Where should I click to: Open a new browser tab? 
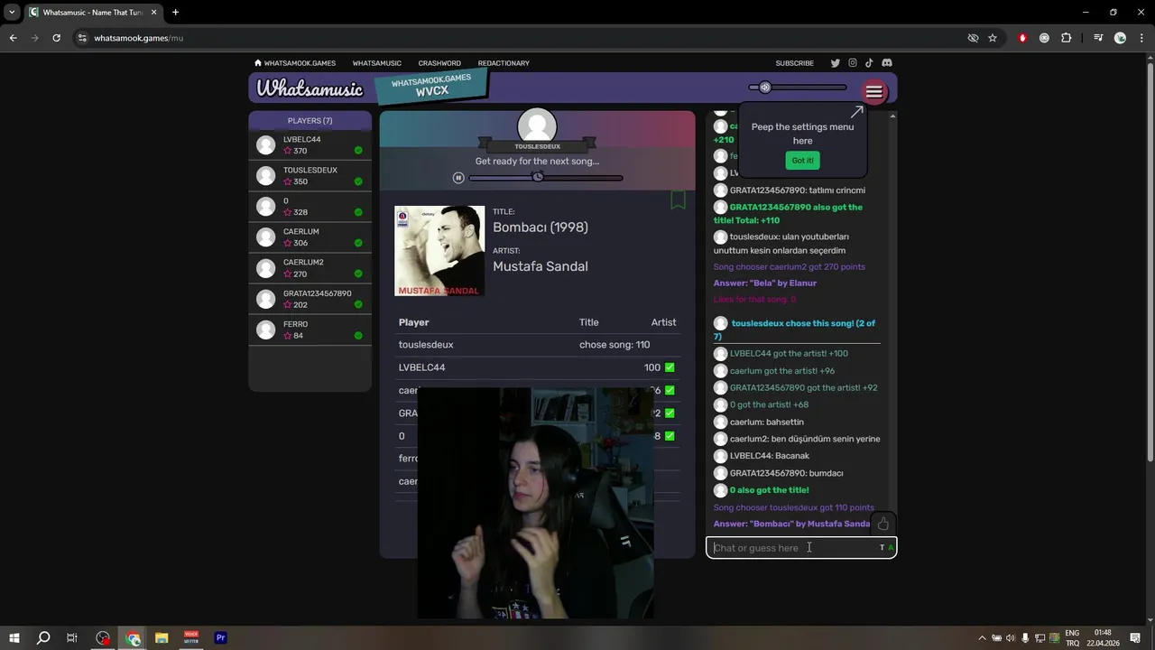coord(175,13)
